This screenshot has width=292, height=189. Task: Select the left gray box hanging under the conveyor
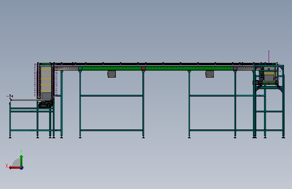(111, 74)
